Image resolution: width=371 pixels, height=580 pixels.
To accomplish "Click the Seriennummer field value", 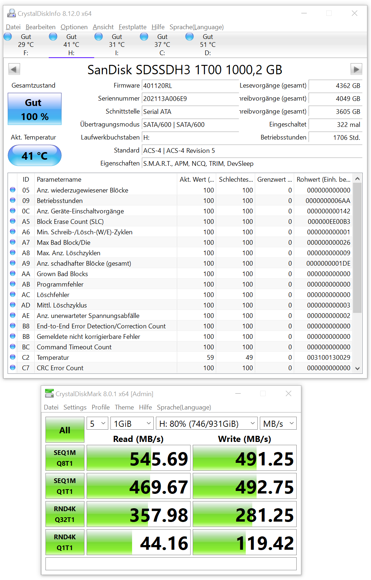I will 190,98.
